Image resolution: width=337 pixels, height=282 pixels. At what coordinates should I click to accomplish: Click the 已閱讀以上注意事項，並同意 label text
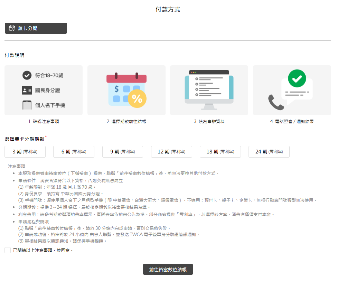pos(43,250)
